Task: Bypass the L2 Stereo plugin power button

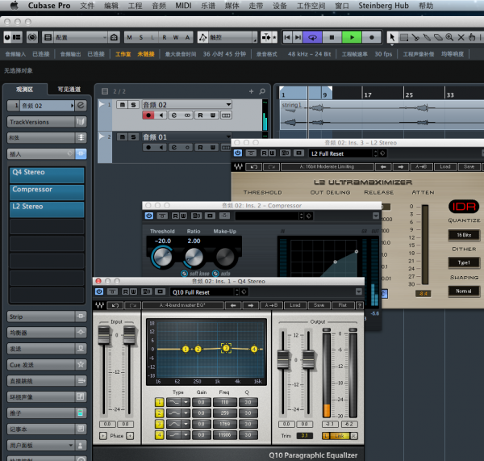Action: pyautogui.click(x=238, y=153)
